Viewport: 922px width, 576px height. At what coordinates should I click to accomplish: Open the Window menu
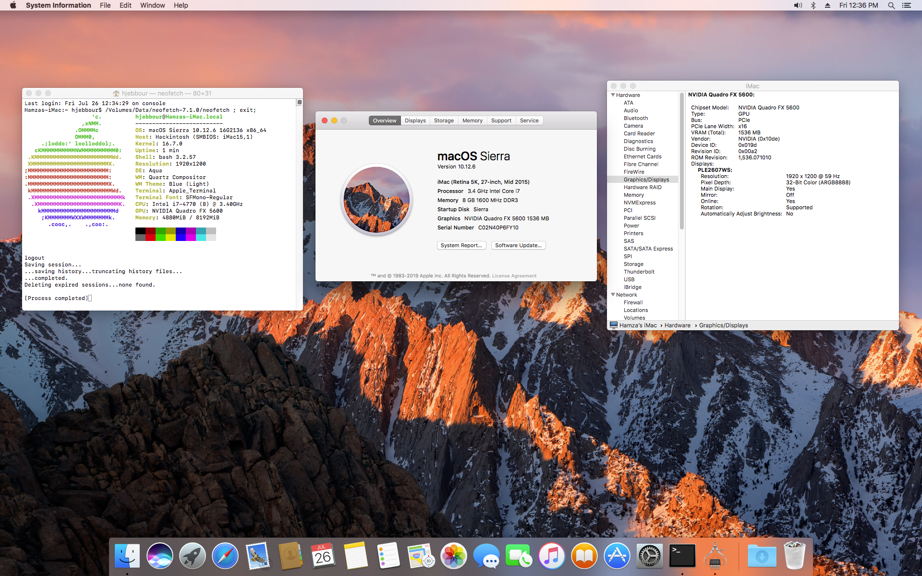tap(152, 5)
